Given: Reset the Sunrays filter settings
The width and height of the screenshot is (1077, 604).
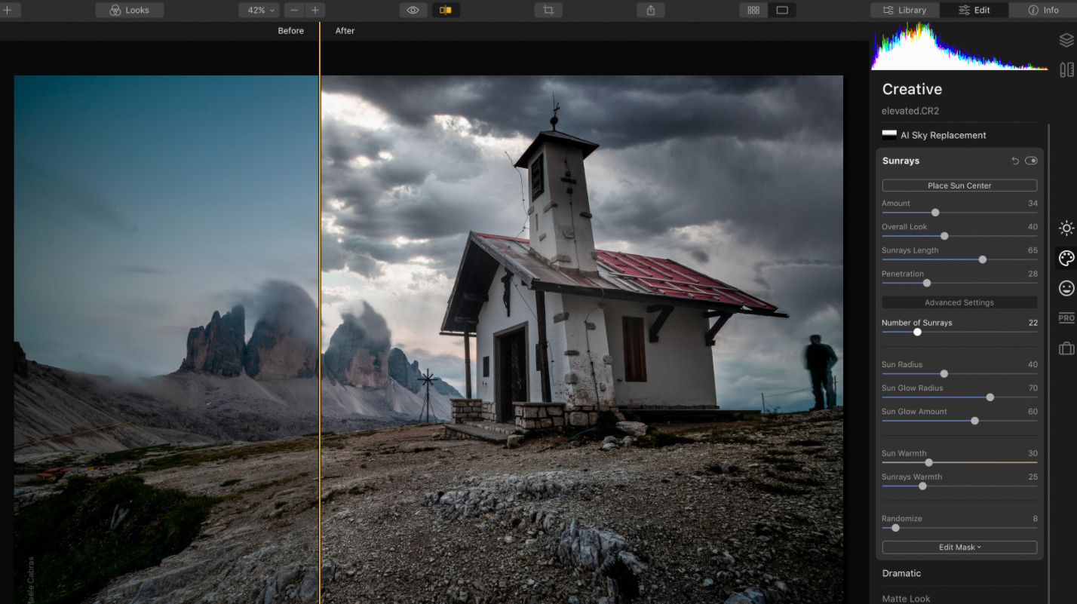Looking at the screenshot, I should click(x=1015, y=161).
